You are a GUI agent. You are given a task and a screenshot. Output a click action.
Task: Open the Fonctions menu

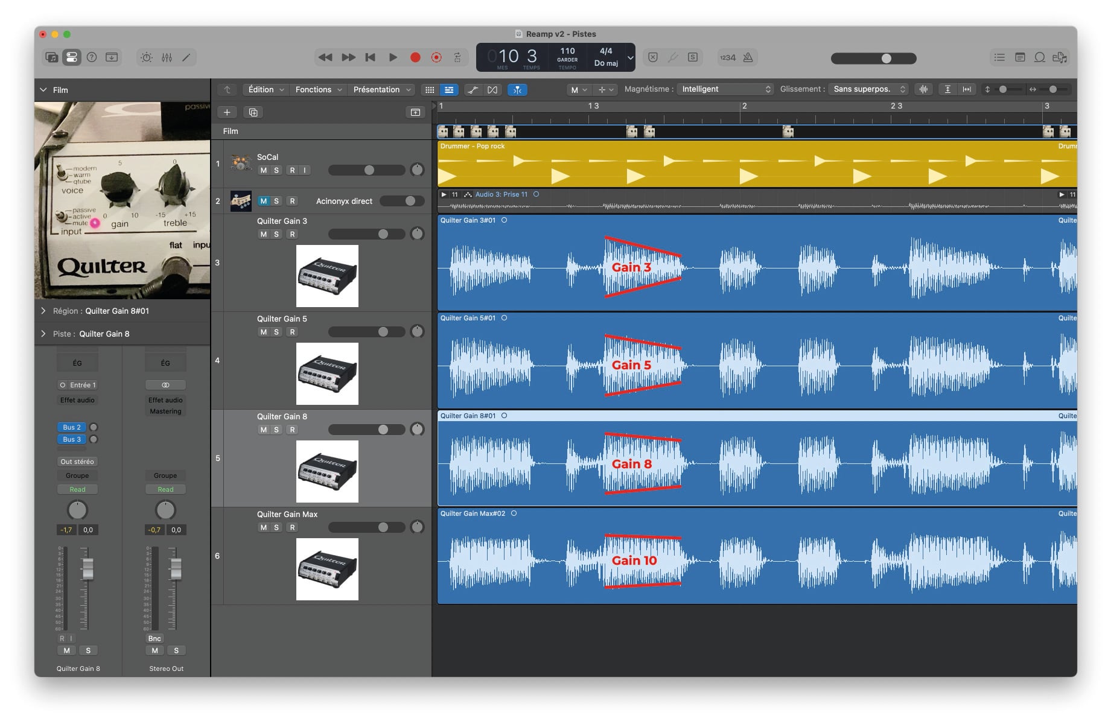pos(319,90)
